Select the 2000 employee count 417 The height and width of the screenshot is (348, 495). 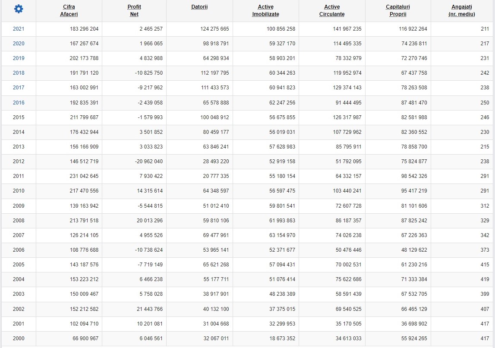(485, 339)
